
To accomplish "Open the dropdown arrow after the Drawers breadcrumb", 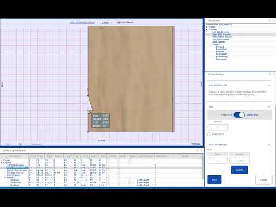I will click(112, 22).
